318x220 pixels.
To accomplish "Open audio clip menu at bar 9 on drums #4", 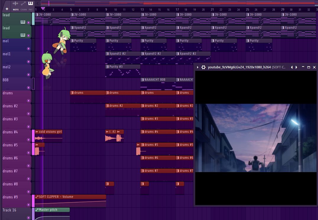I will click(107, 132).
